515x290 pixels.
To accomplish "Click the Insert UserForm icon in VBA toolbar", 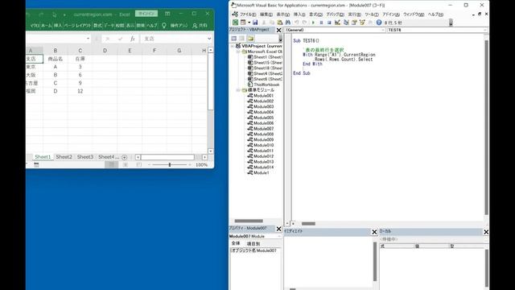I will pos(243,23).
